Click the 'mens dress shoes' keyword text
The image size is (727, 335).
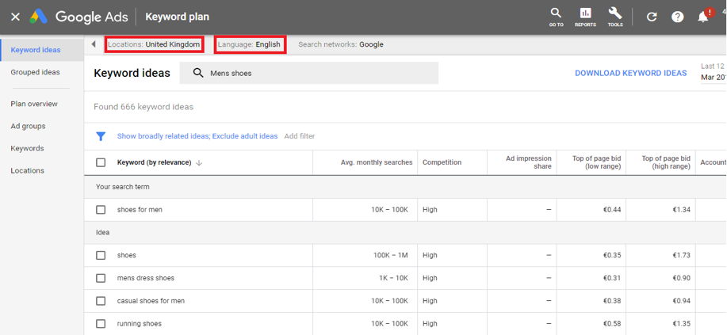(146, 278)
